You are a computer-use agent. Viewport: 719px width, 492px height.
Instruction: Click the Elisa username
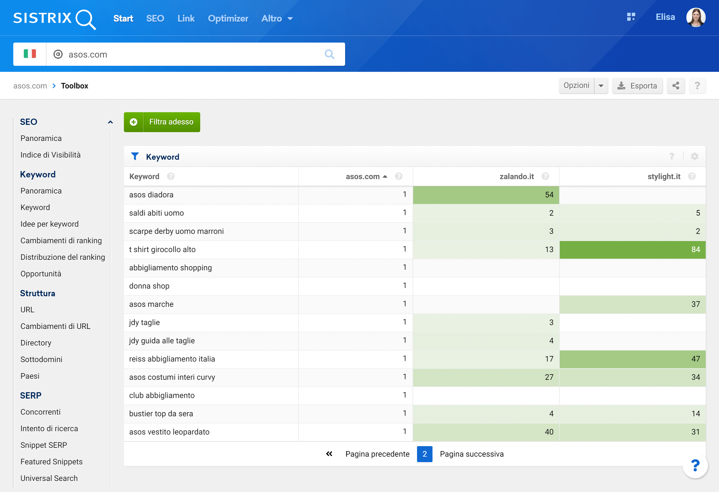pos(665,17)
